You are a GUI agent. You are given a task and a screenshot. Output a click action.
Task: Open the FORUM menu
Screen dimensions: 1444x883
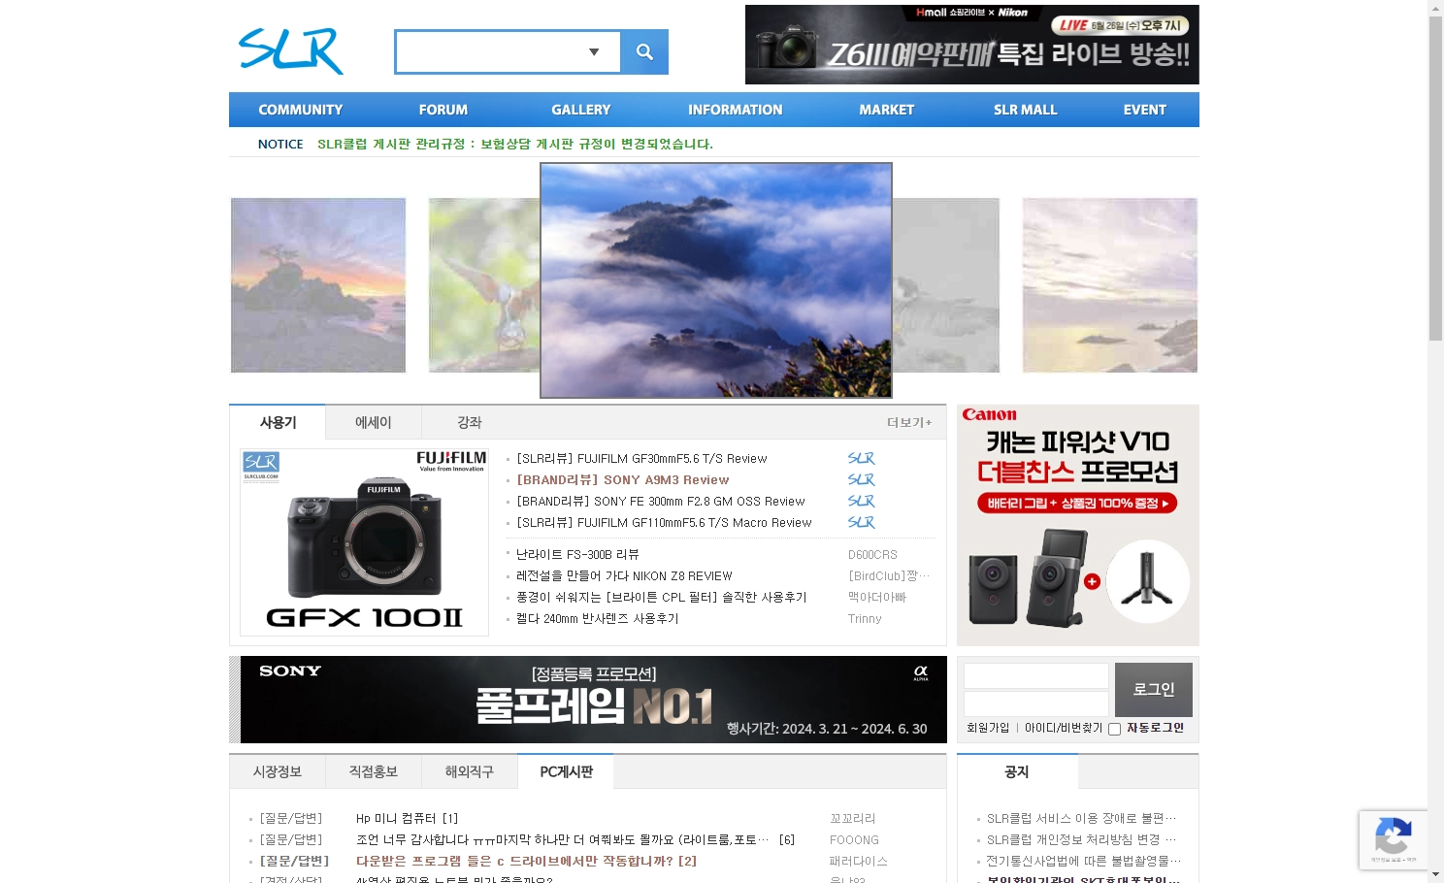pos(443,110)
